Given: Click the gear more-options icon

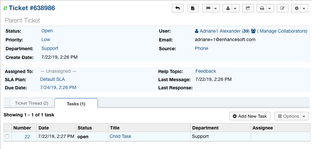Looking at the screenshot, I should 297,8.
